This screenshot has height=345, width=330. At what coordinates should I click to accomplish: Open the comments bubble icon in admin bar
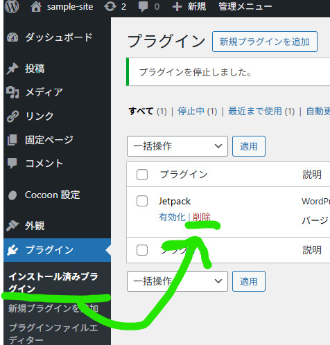pyautogui.click(x=143, y=7)
